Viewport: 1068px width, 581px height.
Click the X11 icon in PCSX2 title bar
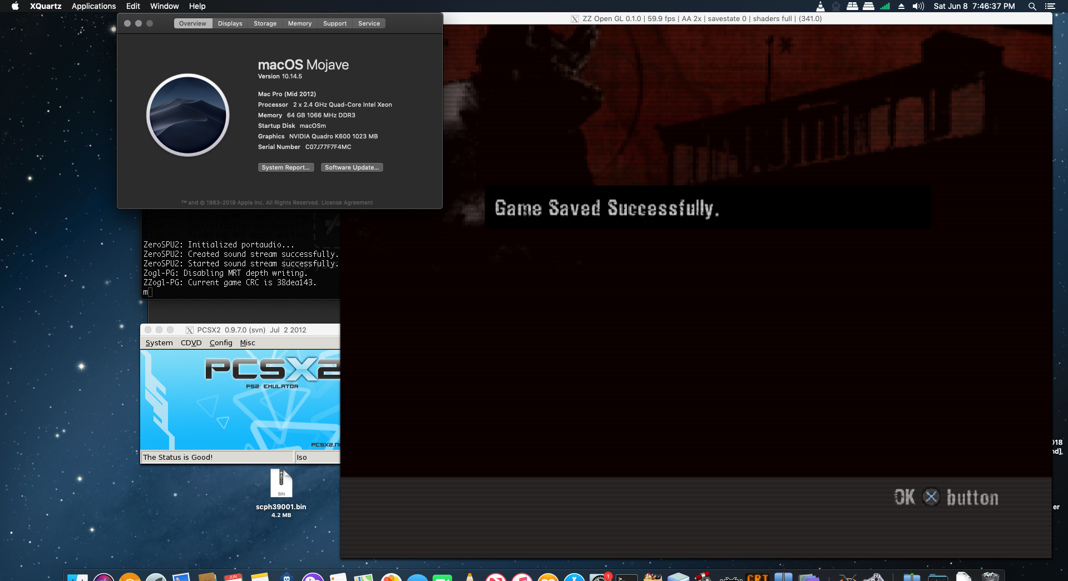[x=189, y=330]
